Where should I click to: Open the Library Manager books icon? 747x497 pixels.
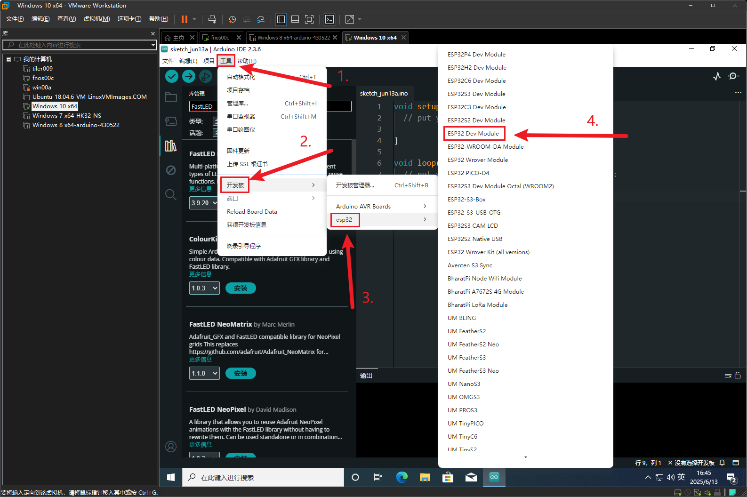pos(171,146)
